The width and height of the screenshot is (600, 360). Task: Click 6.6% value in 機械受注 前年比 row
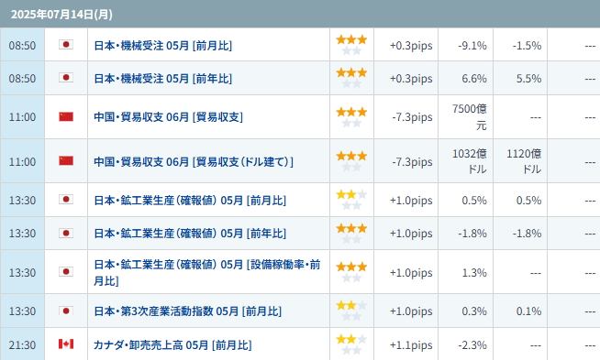click(474, 79)
